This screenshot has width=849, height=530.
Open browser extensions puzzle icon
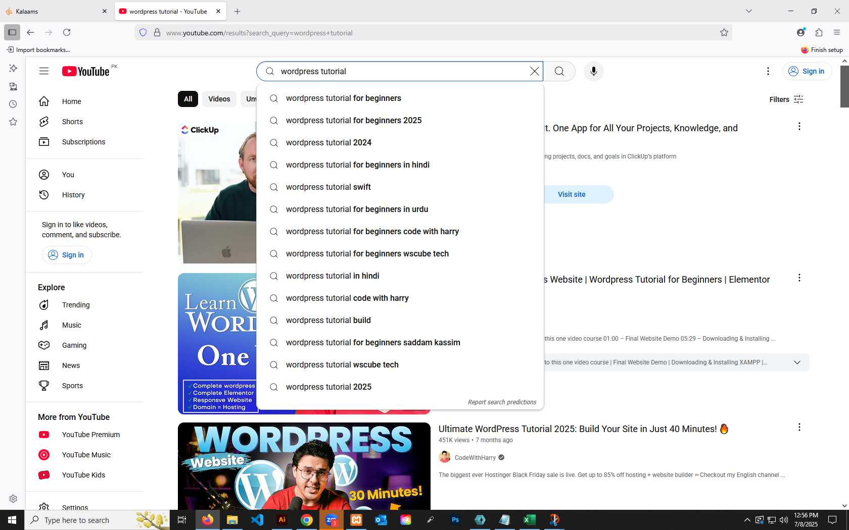819,33
